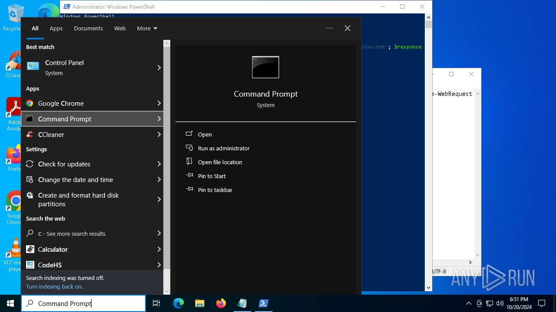Close the search panel with X
Viewport: 556px width, 312px height.
click(347, 28)
